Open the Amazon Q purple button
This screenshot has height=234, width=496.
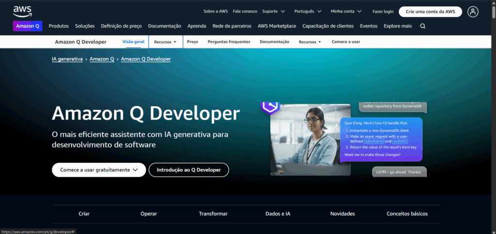[28, 26]
